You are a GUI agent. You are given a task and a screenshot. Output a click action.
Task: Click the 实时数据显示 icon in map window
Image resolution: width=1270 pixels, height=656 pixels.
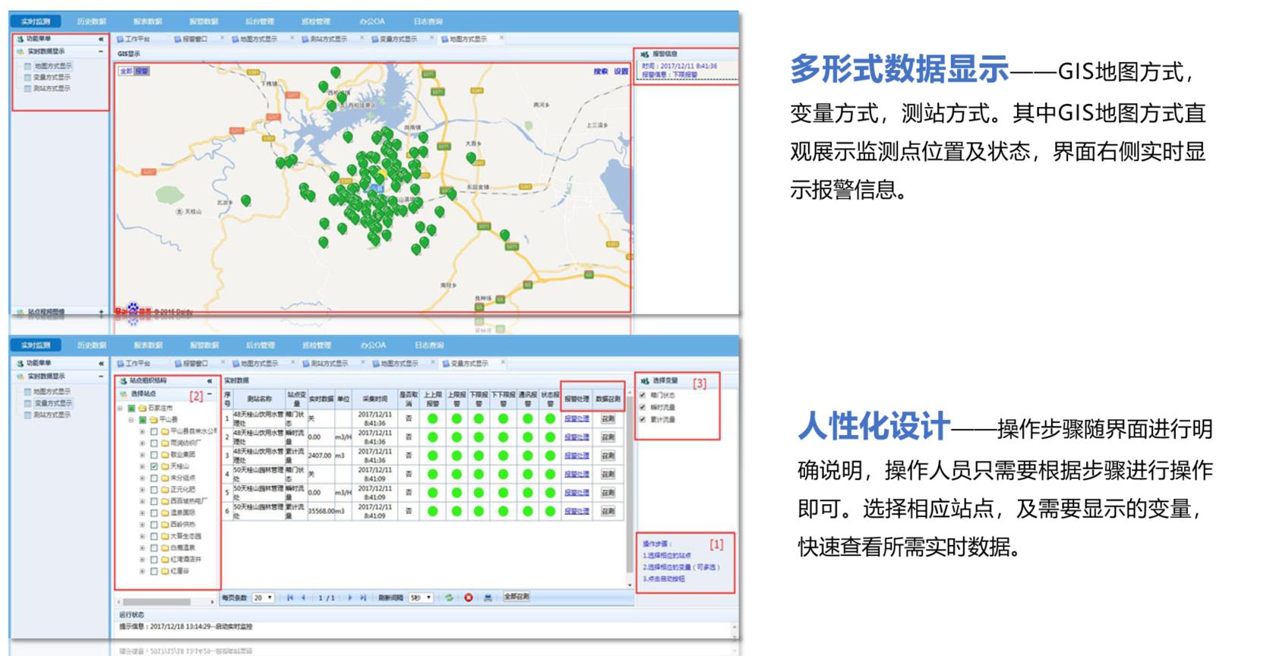[20, 52]
